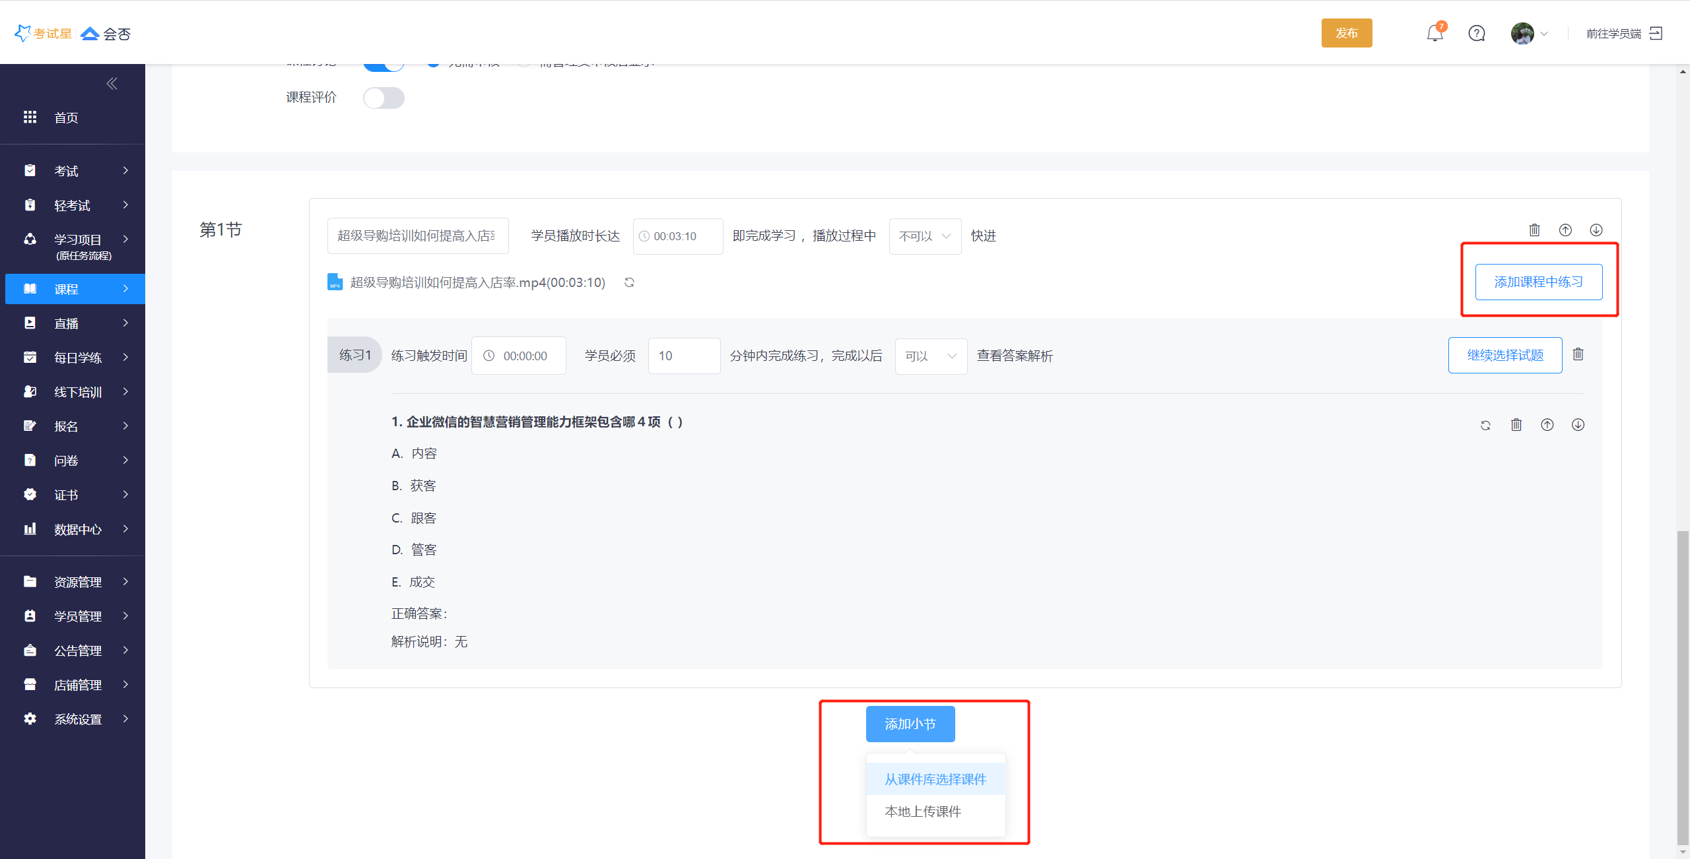Delete question 1 with its trash icon
Screen dimensions: 1690x859
pyautogui.click(x=1516, y=425)
